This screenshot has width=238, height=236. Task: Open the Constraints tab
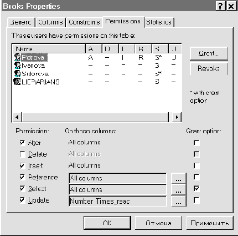click(84, 22)
